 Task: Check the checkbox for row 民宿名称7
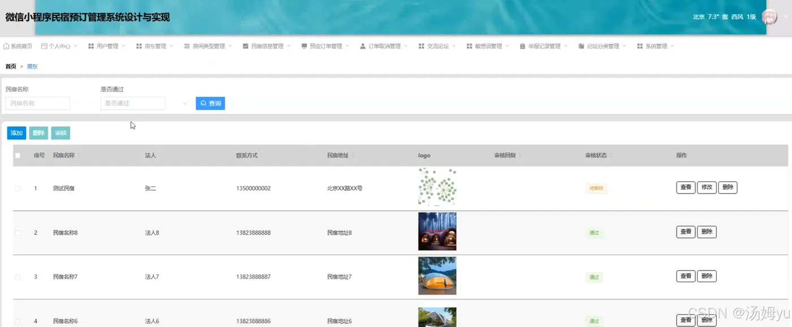point(18,277)
